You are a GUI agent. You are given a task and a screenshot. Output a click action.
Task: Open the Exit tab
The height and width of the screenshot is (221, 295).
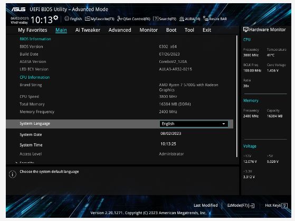click(x=207, y=30)
